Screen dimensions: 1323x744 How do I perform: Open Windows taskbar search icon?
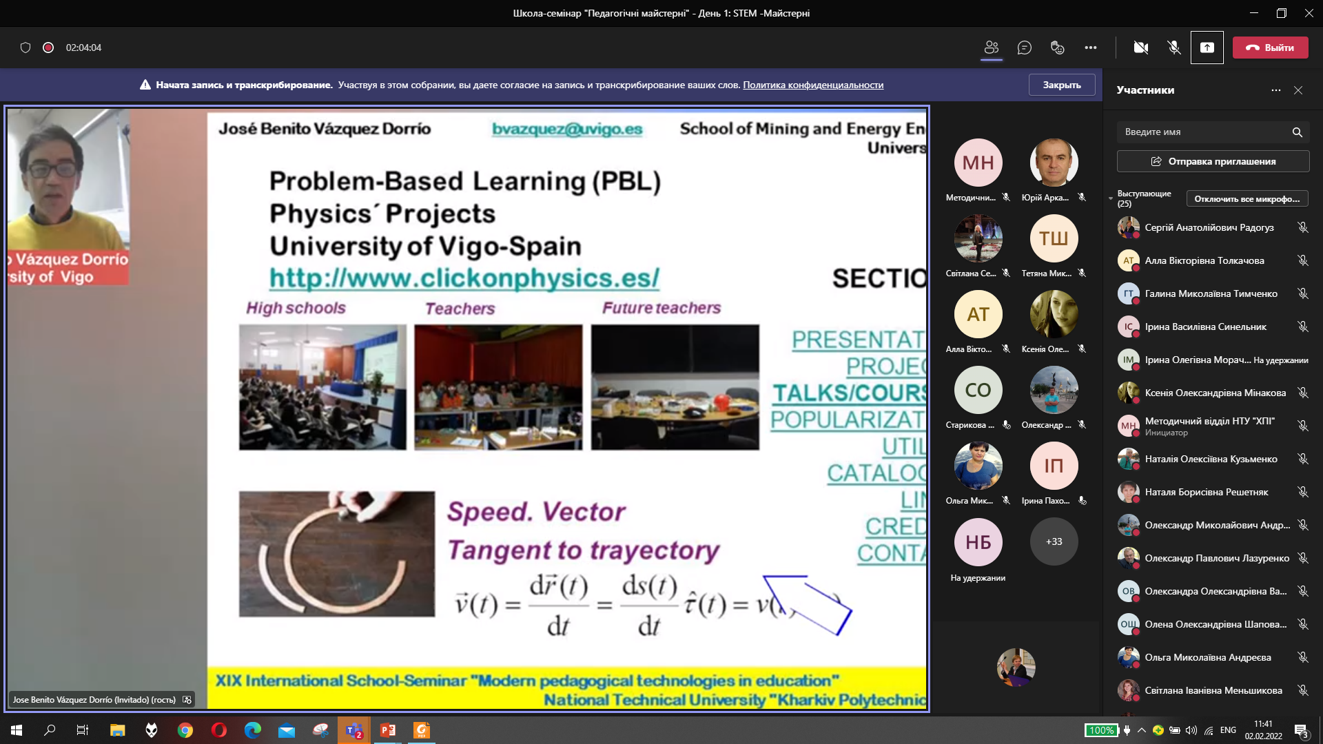[50, 730]
